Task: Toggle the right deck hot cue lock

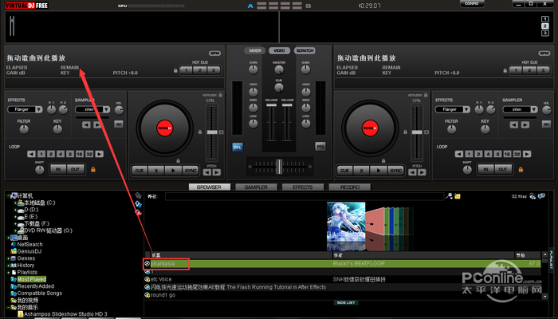Action: pos(505,70)
